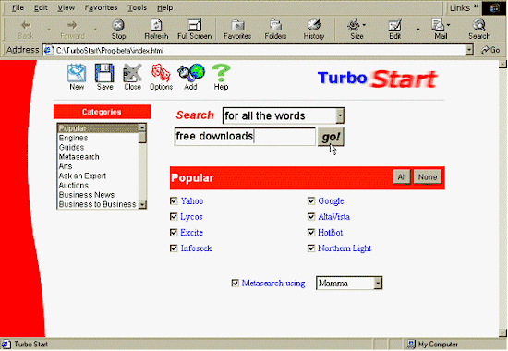
Task: Open Help with the green question mark
Action: (x=221, y=73)
